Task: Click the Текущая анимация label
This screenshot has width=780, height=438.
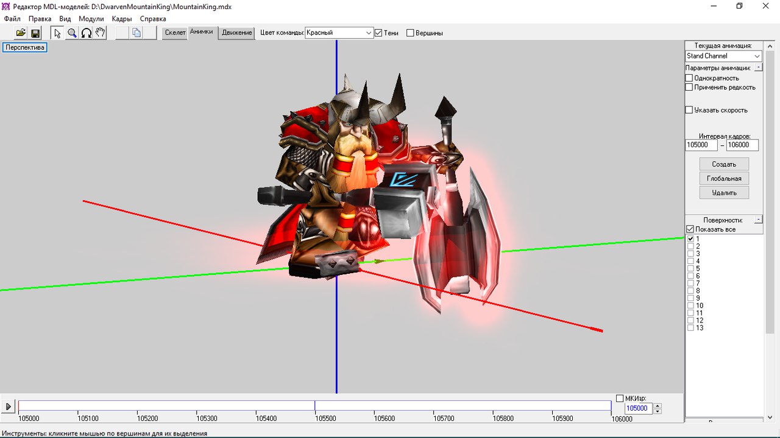Action: click(x=724, y=46)
